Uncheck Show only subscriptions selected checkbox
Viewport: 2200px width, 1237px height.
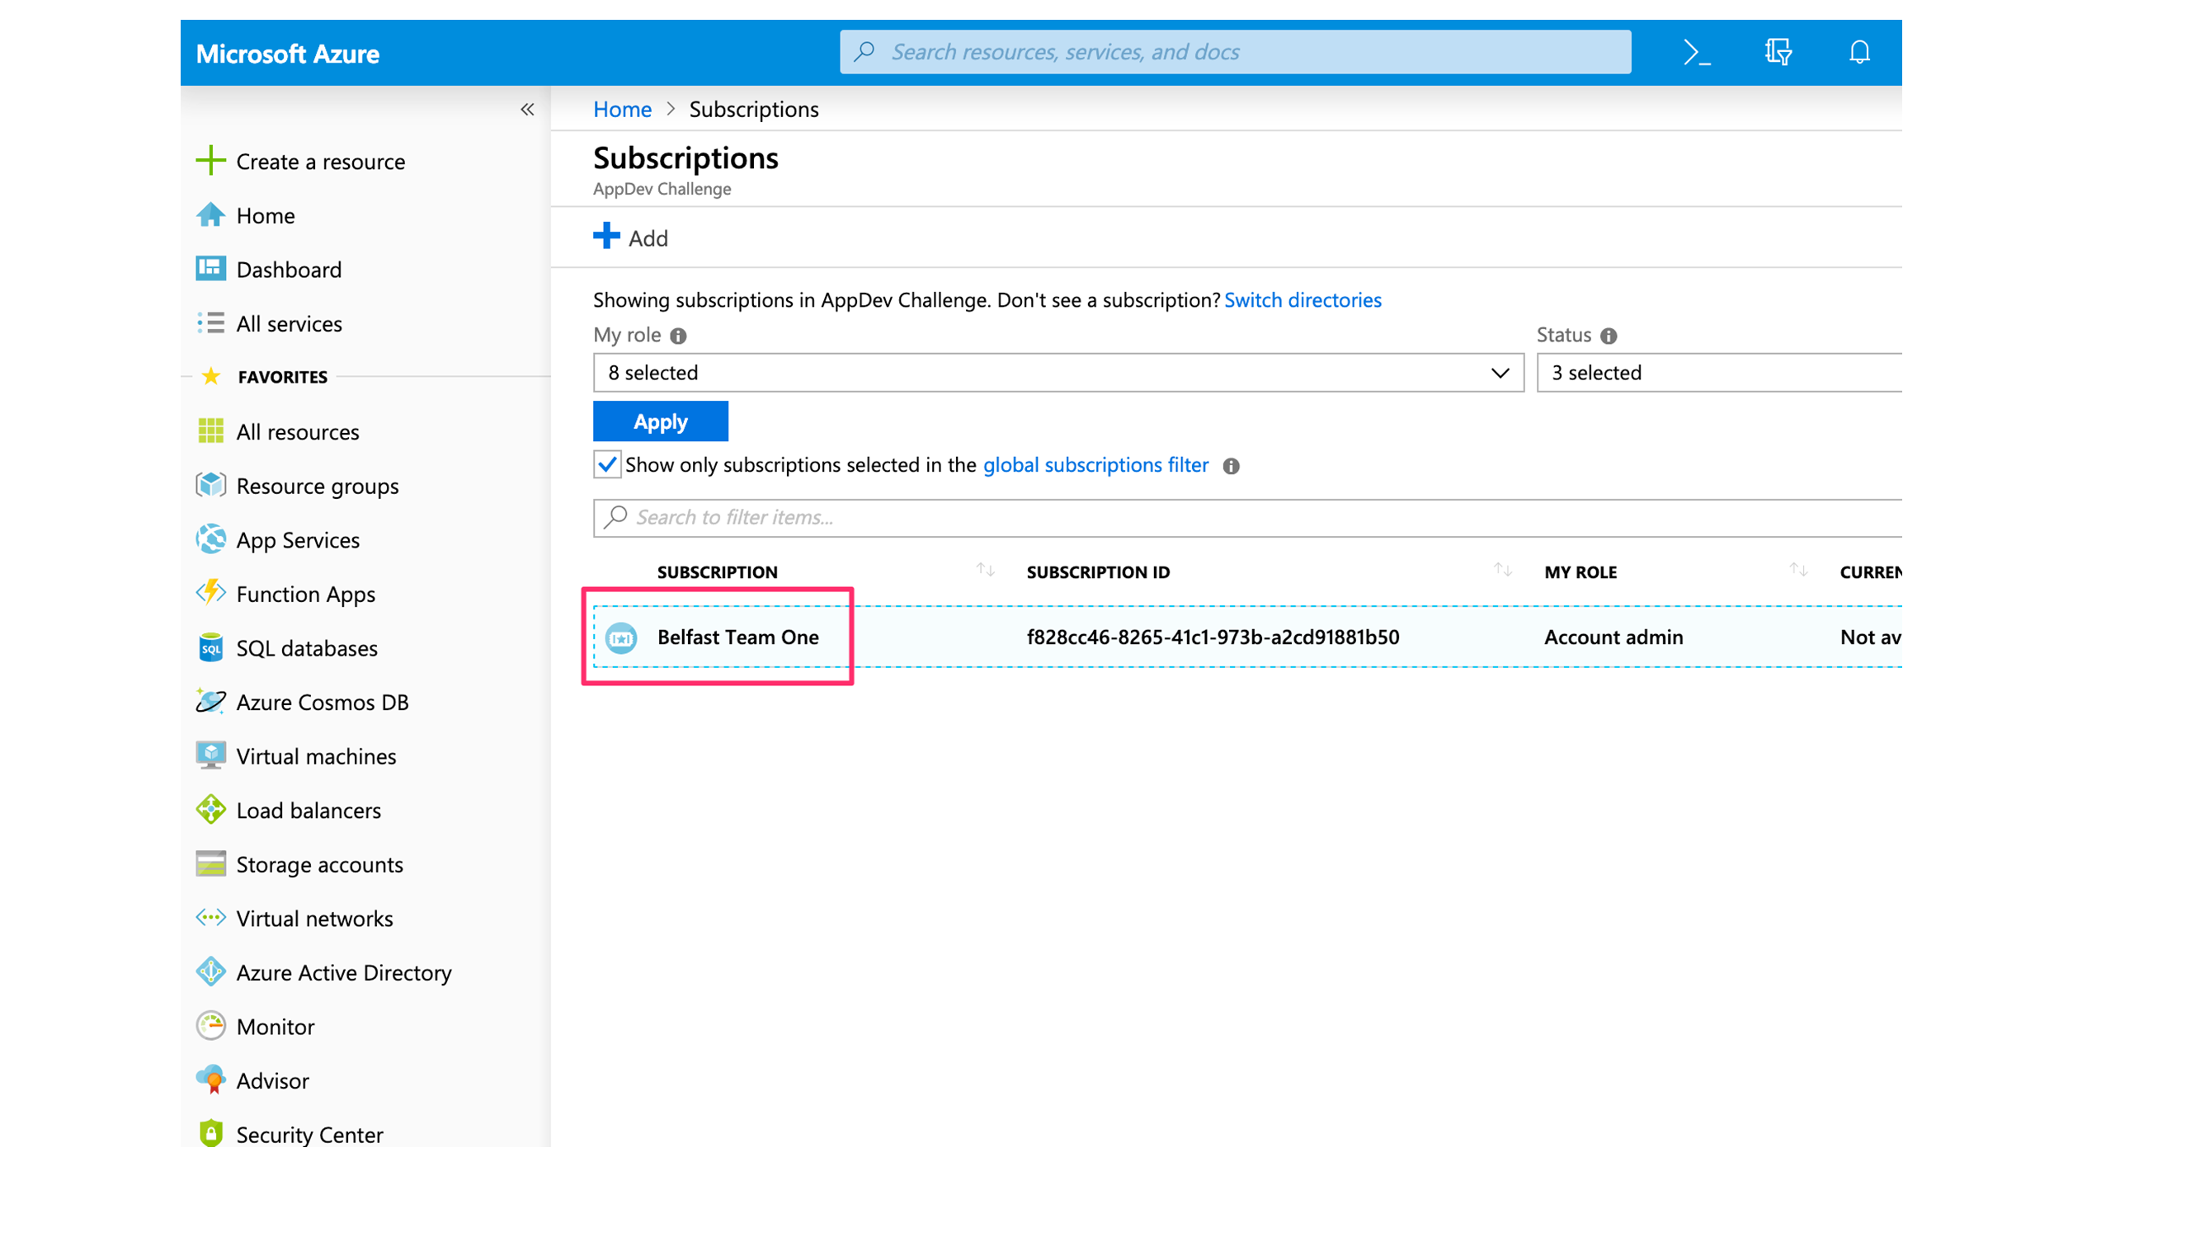[x=607, y=465]
